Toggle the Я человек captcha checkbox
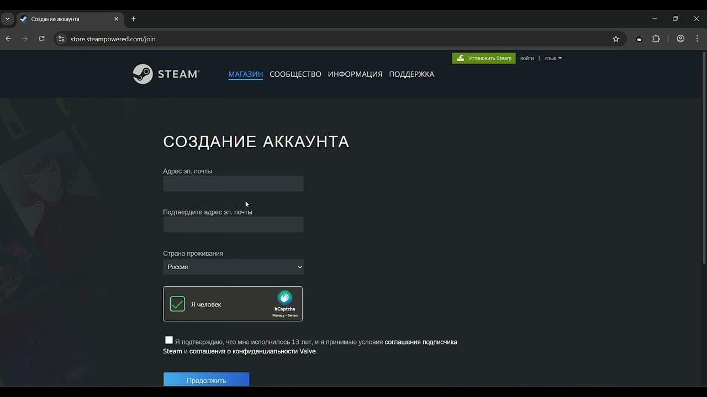707x397 pixels. point(177,304)
